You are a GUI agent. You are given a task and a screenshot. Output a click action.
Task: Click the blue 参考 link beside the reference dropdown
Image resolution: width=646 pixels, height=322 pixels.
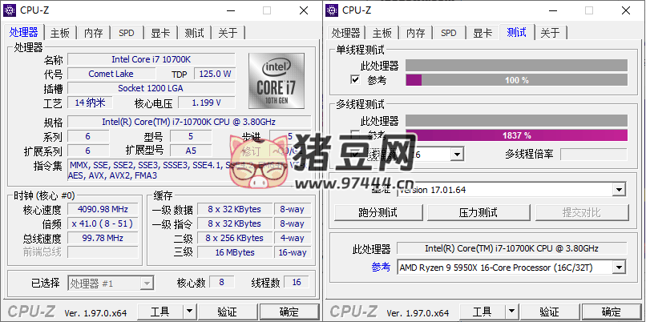(381, 268)
